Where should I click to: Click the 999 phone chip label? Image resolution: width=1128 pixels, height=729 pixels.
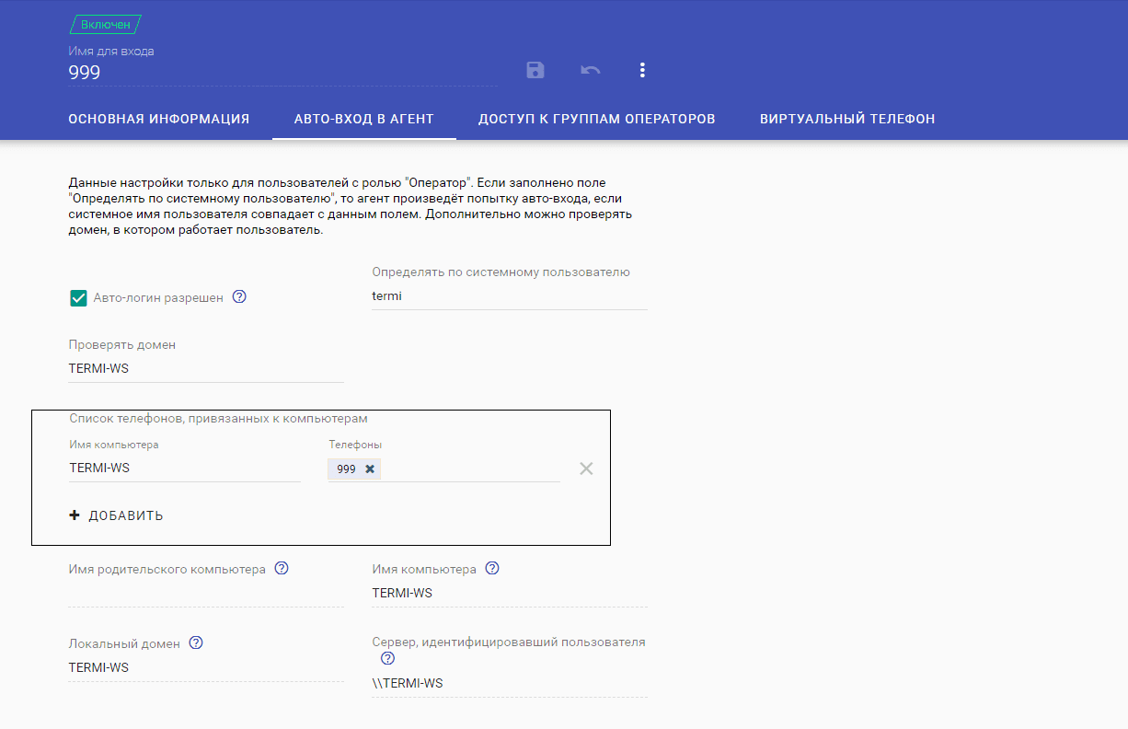(346, 469)
